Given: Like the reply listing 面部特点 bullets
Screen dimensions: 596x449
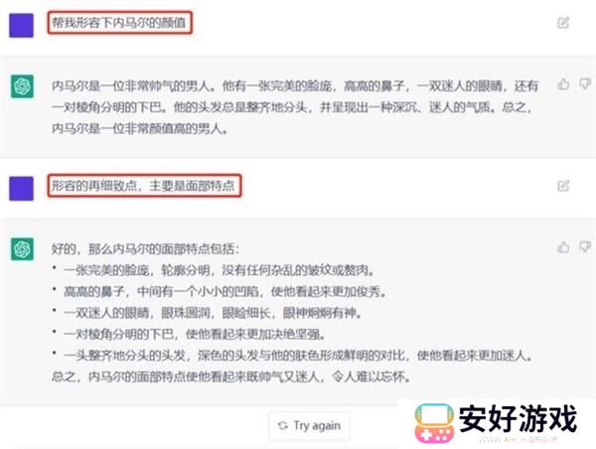Looking at the screenshot, I should point(563,247).
